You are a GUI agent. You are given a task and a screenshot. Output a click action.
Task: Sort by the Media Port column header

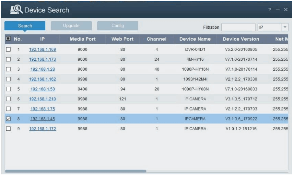coord(82,39)
